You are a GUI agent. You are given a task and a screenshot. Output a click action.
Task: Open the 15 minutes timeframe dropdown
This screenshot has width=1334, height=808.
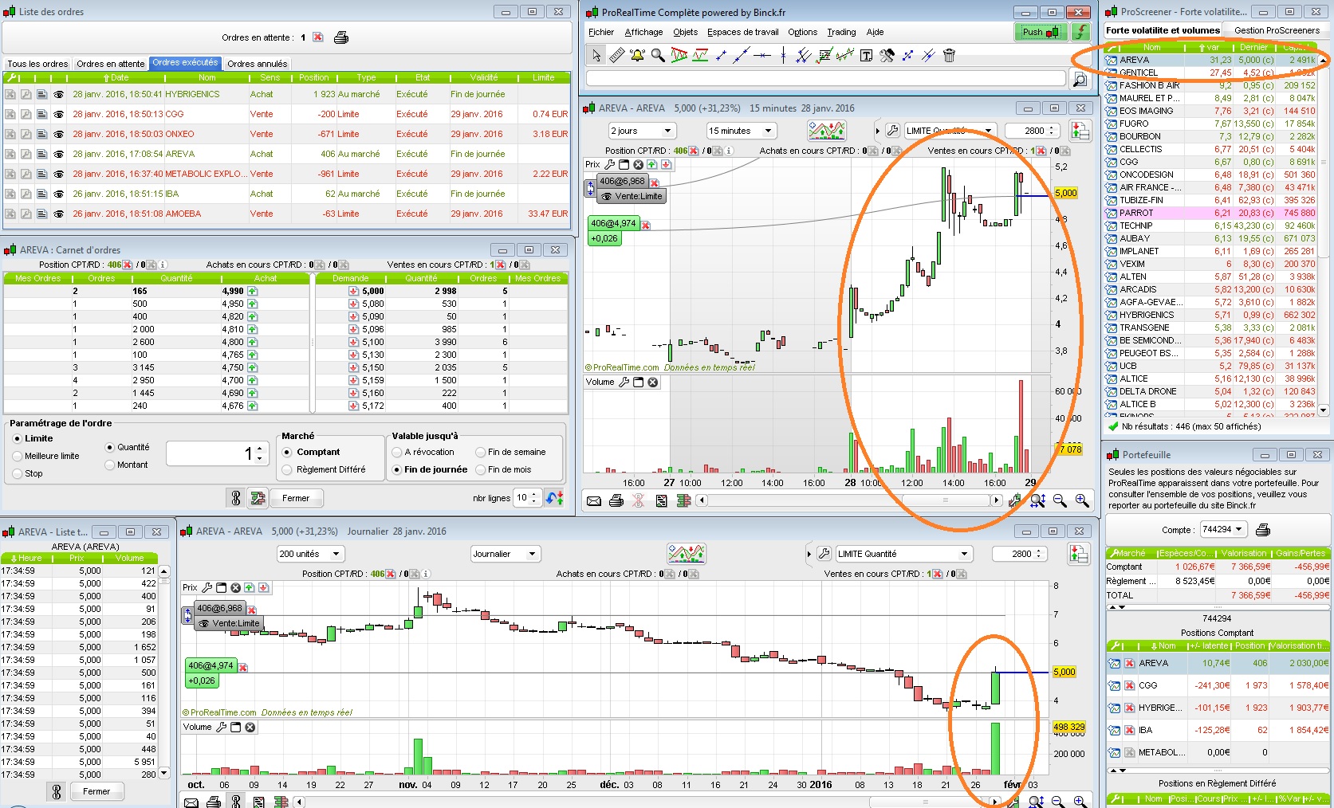point(742,131)
